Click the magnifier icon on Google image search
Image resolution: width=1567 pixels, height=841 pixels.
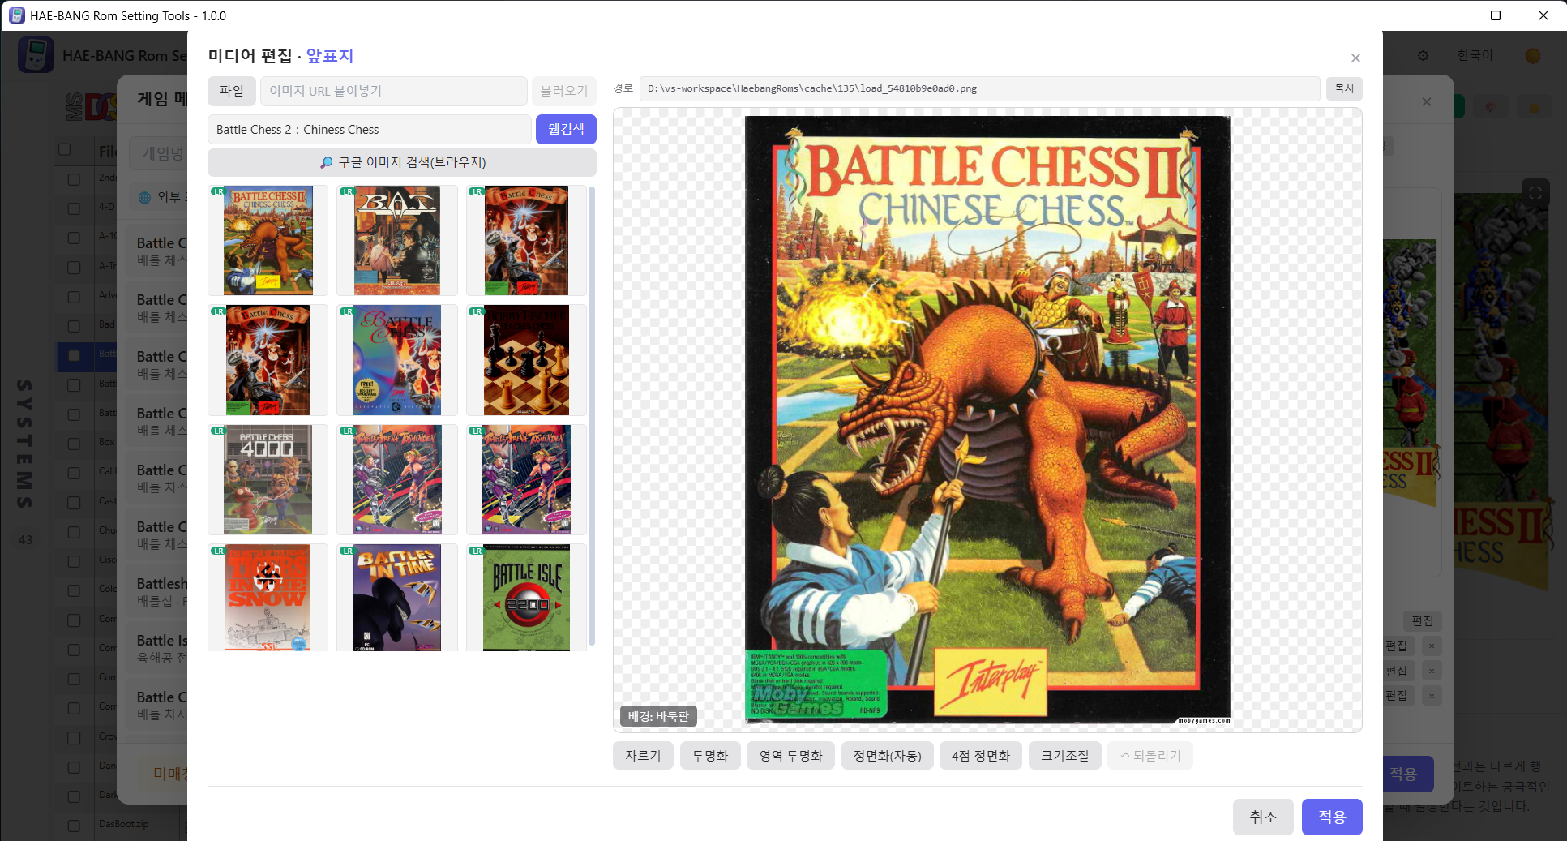[326, 162]
